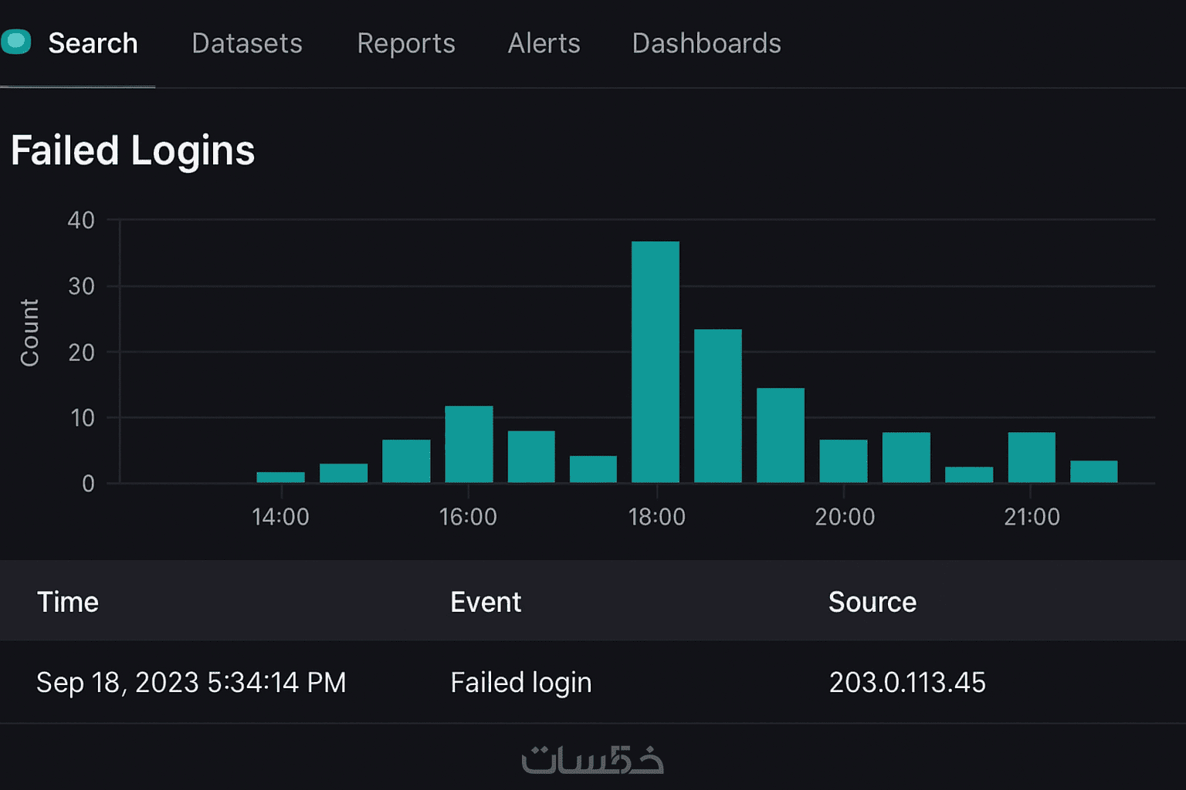Click the teal app logo icon
Image resolution: width=1186 pixels, height=790 pixels.
pyautogui.click(x=16, y=42)
